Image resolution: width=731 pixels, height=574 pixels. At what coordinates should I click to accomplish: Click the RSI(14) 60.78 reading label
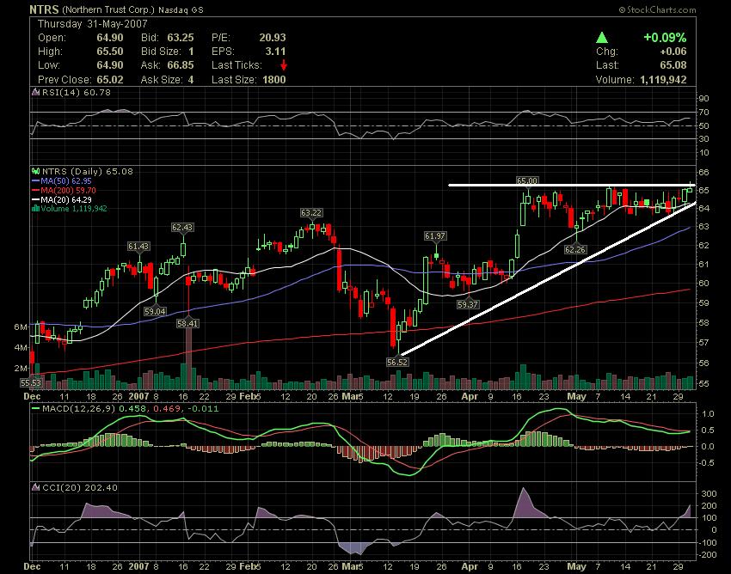pos(77,92)
